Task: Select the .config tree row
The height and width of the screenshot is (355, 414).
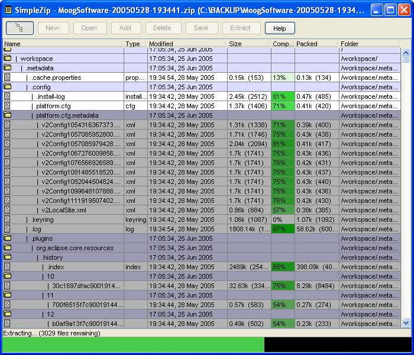Action: pyautogui.click(x=202, y=87)
